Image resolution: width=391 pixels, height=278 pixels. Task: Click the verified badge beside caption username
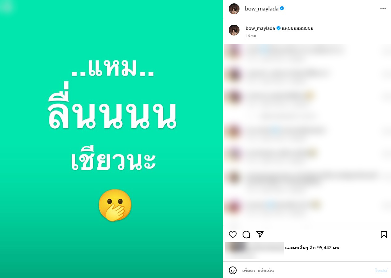278,28
